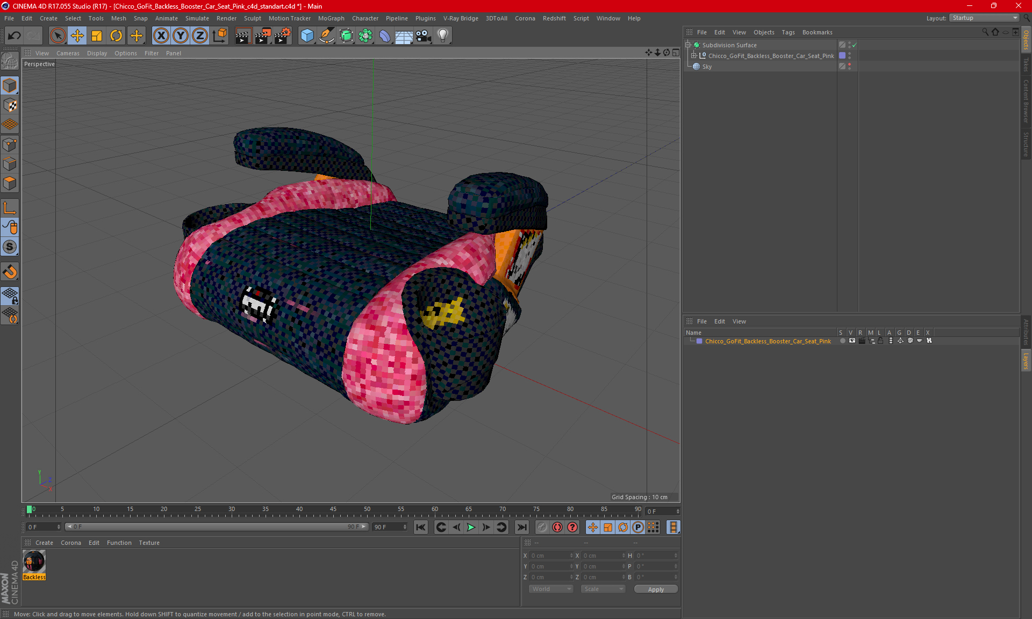
Task: Add a Cube primitive object
Action: tap(307, 36)
